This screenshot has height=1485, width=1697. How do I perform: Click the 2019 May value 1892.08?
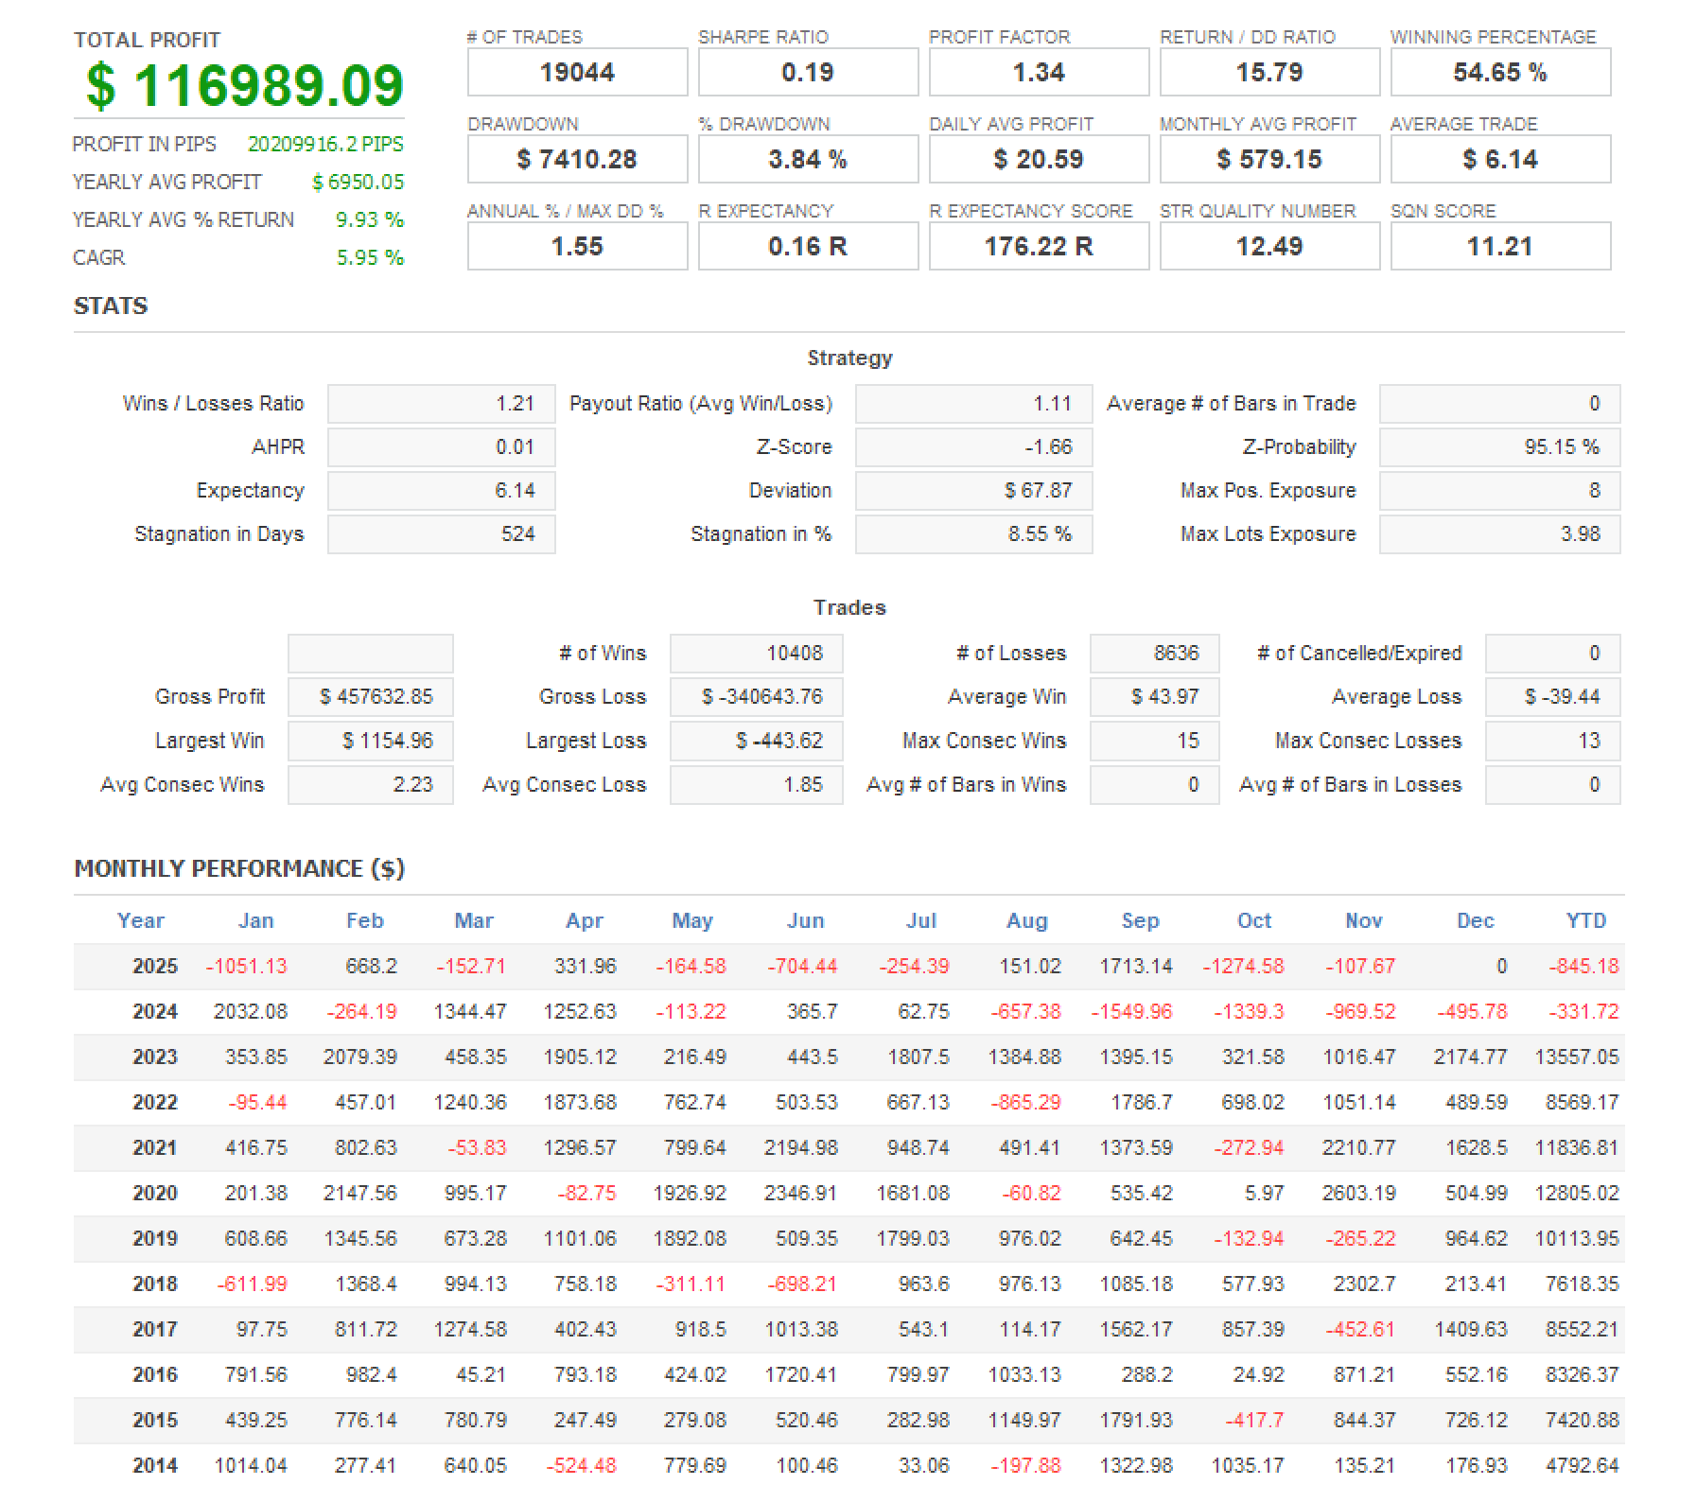(x=690, y=1239)
